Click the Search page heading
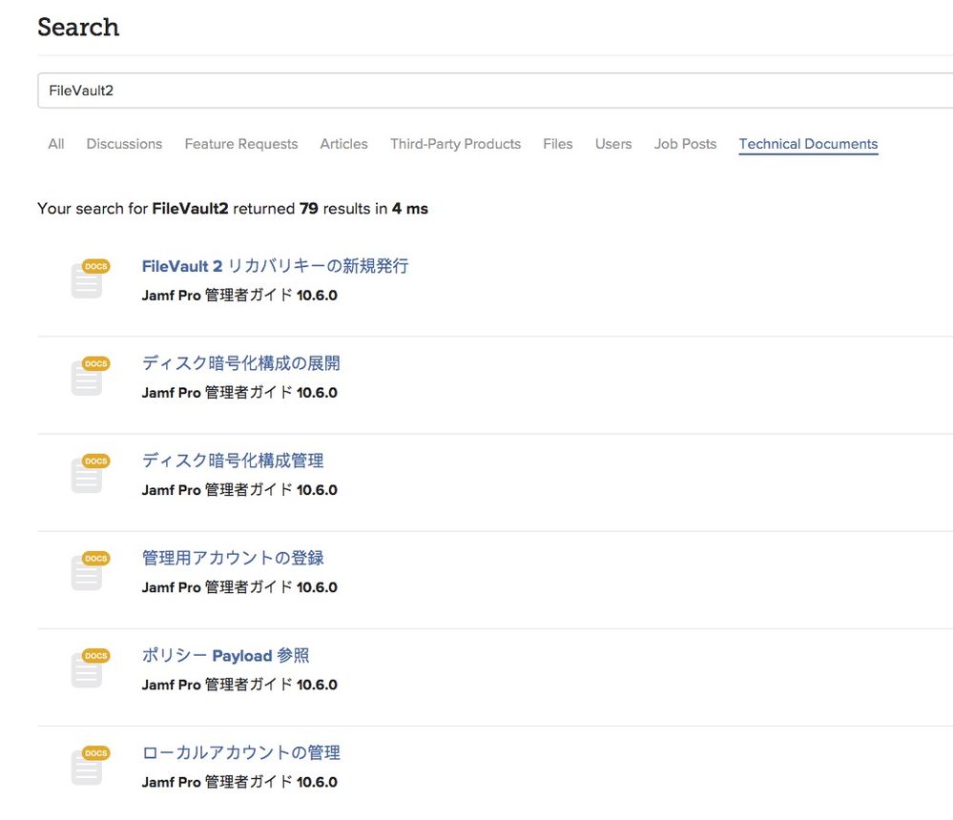This screenshot has width=953, height=820. (78, 28)
